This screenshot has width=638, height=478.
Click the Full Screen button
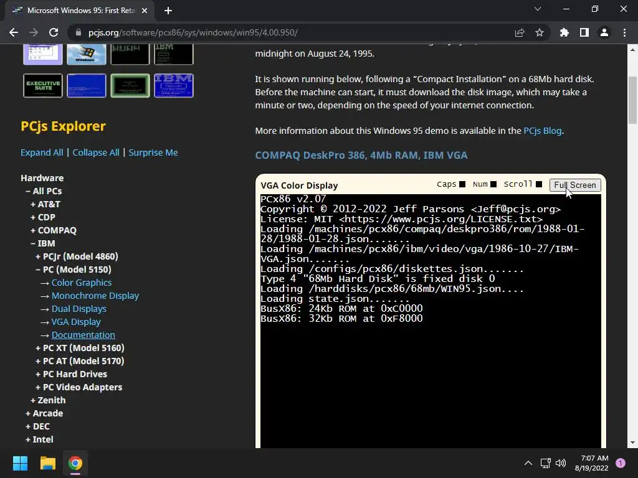click(x=575, y=185)
